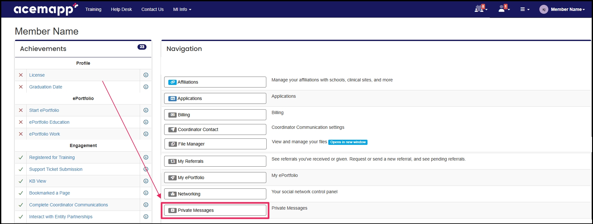Viewport: 593px width, 224px height.
Task: Open the ePortfolio Work link
Action: click(x=45, y=134)
